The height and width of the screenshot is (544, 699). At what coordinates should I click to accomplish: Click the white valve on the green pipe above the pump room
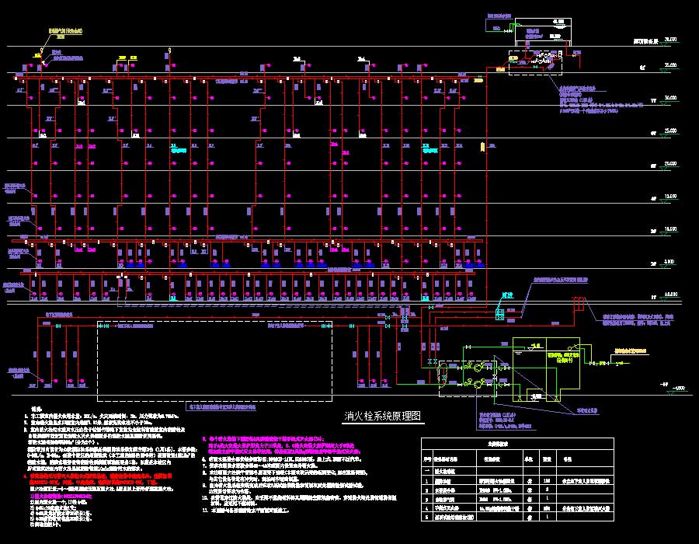point(468,347)
